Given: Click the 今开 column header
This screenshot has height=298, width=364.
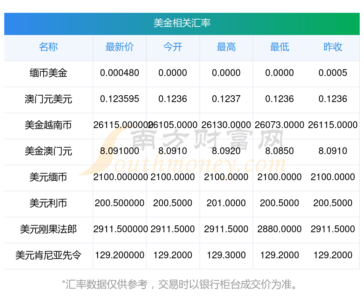Looking at the screenshot, I should [x=173, y=47].
